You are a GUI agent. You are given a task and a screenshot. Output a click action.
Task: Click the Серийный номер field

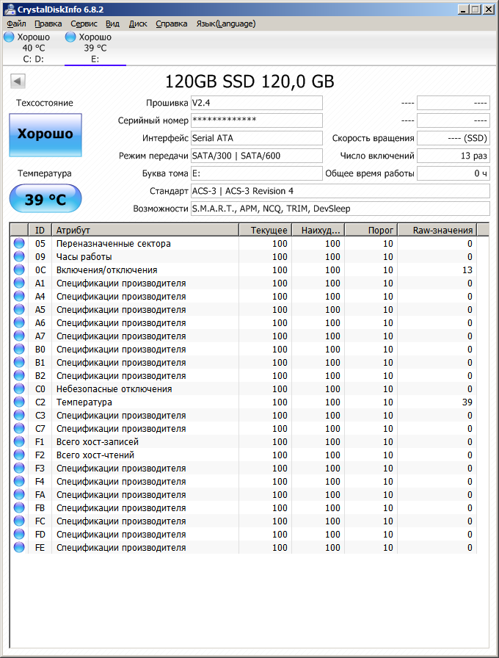257,120
